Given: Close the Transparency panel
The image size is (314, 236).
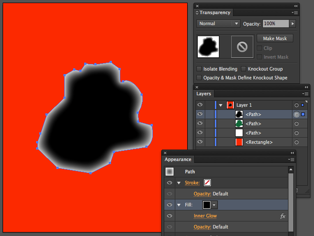Looking at the screenshot, I should [197, 6].
